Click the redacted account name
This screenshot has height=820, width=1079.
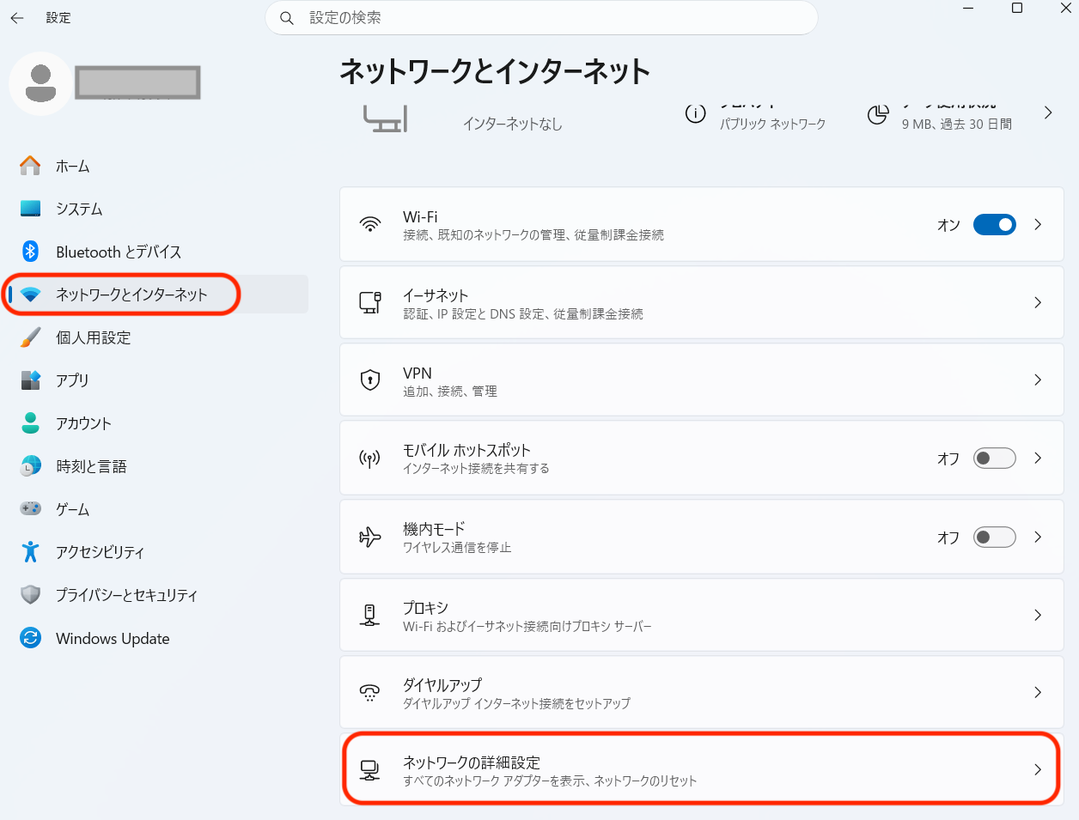click(137, 82)
